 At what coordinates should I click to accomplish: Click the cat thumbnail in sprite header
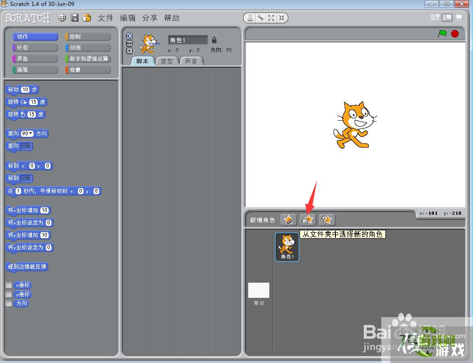tap(149, 44)
